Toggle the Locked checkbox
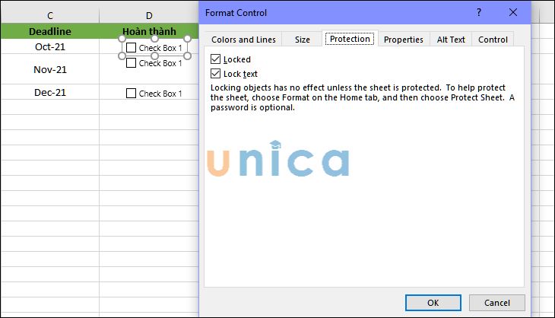The width and height of the screenshot is (555, 318). (x=216, y=59)
